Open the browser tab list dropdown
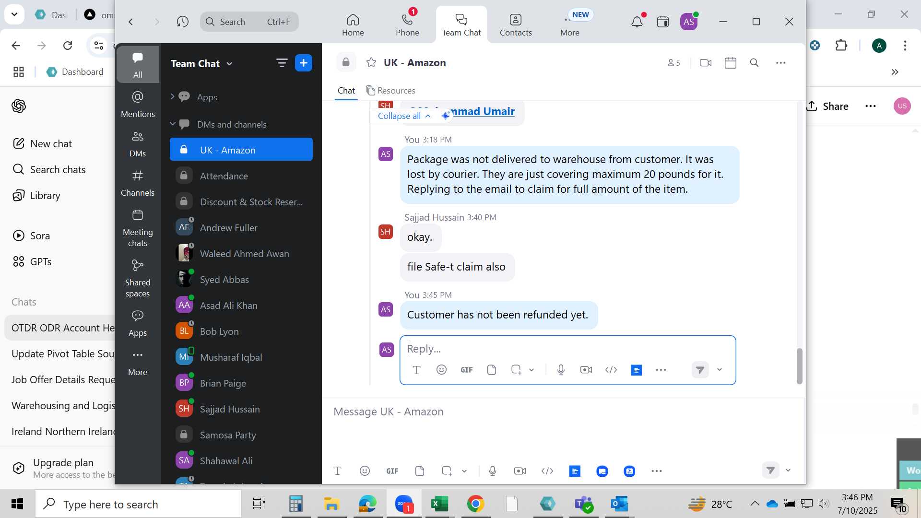921x518 pixels. click(x=14, y=14)
